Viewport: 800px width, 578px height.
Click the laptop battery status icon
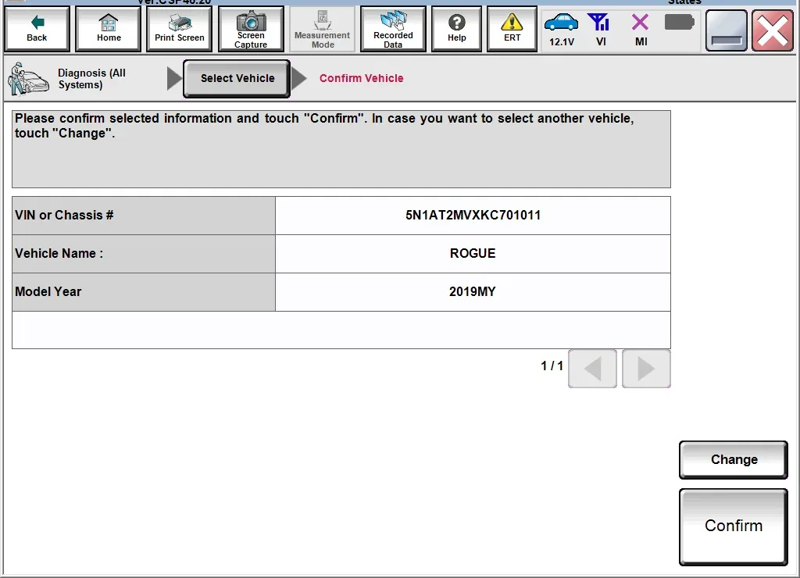pyautogui.click(x=679, y=23)
